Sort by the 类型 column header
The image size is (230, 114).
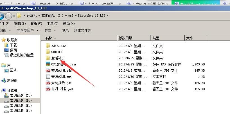pos(168,38)
